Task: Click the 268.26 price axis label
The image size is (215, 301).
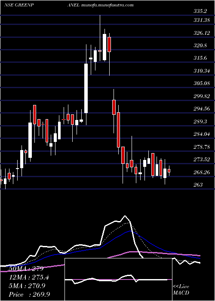Action: point(202,172)
